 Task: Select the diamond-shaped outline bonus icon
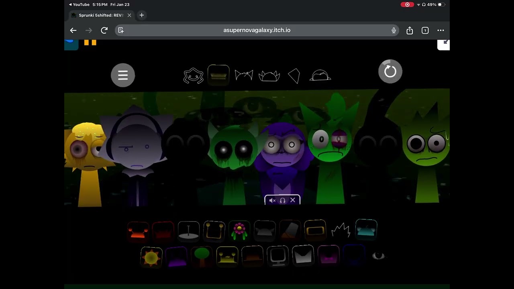click(294, 75)
